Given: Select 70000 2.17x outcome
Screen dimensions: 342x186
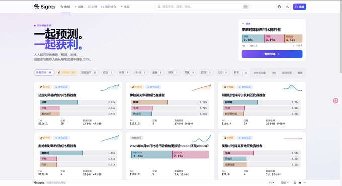Looking at the screenshot, I should click(x=190, y=155).
